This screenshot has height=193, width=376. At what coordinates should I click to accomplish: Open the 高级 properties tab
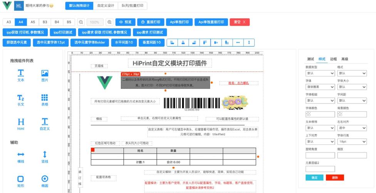click(344, 59)
